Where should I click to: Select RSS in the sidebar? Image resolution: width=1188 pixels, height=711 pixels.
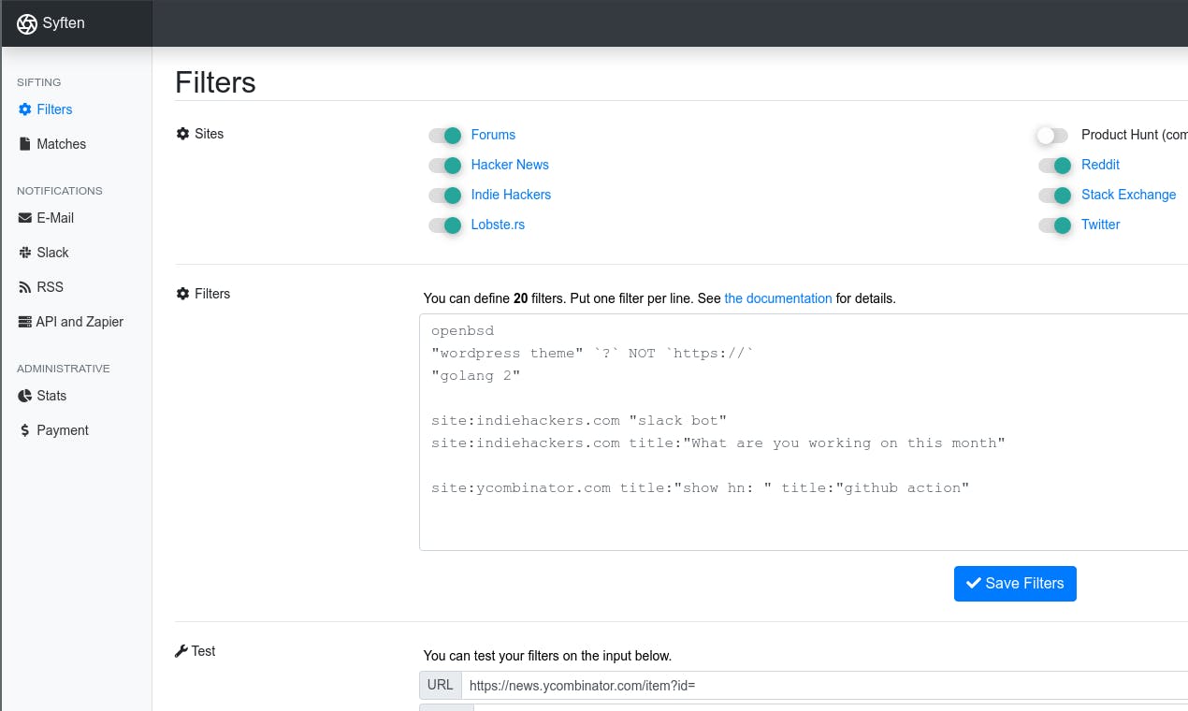[51, 287]
